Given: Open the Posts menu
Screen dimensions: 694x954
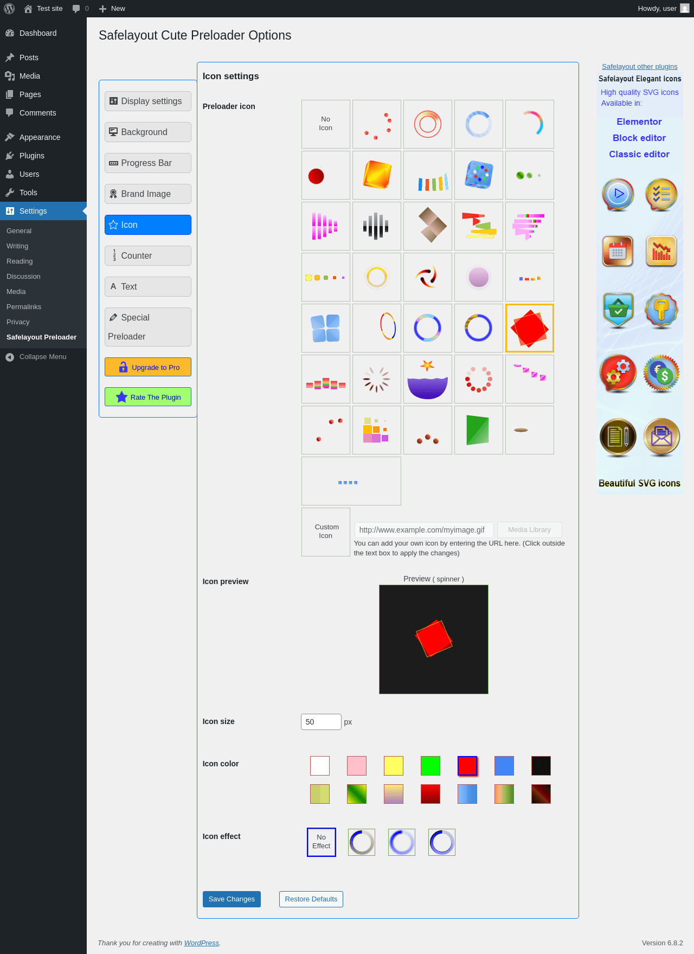Looking at the screenshot, I should (x=43, y=57).
